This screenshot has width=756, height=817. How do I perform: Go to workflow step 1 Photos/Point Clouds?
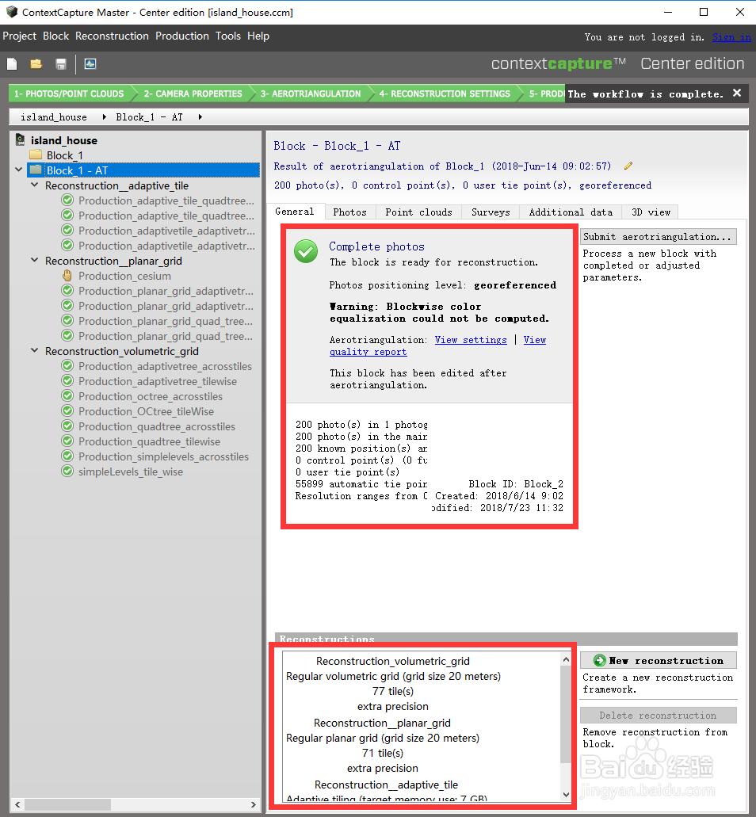click(69, 94)
